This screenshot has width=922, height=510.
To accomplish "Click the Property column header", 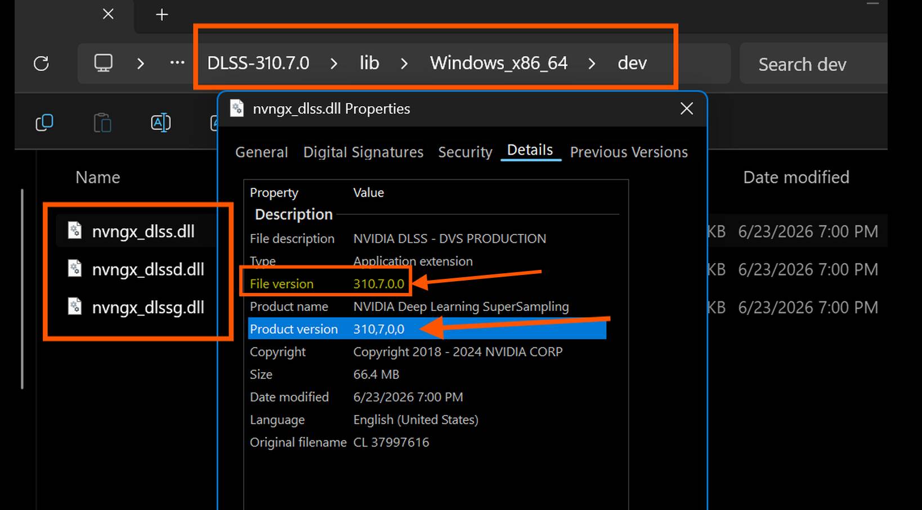I will [x=274, y=193].
